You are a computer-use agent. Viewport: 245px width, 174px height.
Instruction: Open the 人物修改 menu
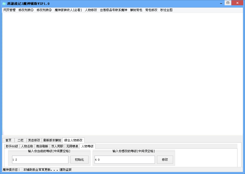coord(91,10)
